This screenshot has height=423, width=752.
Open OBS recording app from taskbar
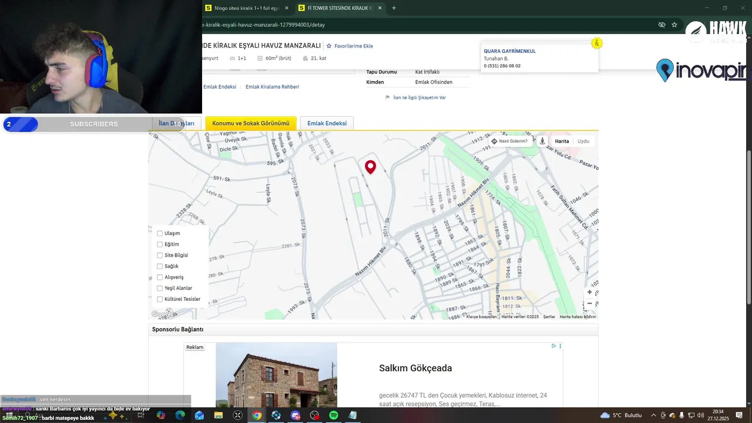tap(314, 415)
